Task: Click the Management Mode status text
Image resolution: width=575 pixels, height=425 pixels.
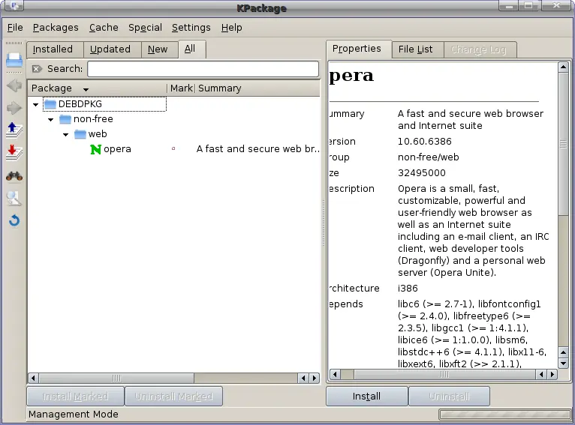Action: coord(74,415)
